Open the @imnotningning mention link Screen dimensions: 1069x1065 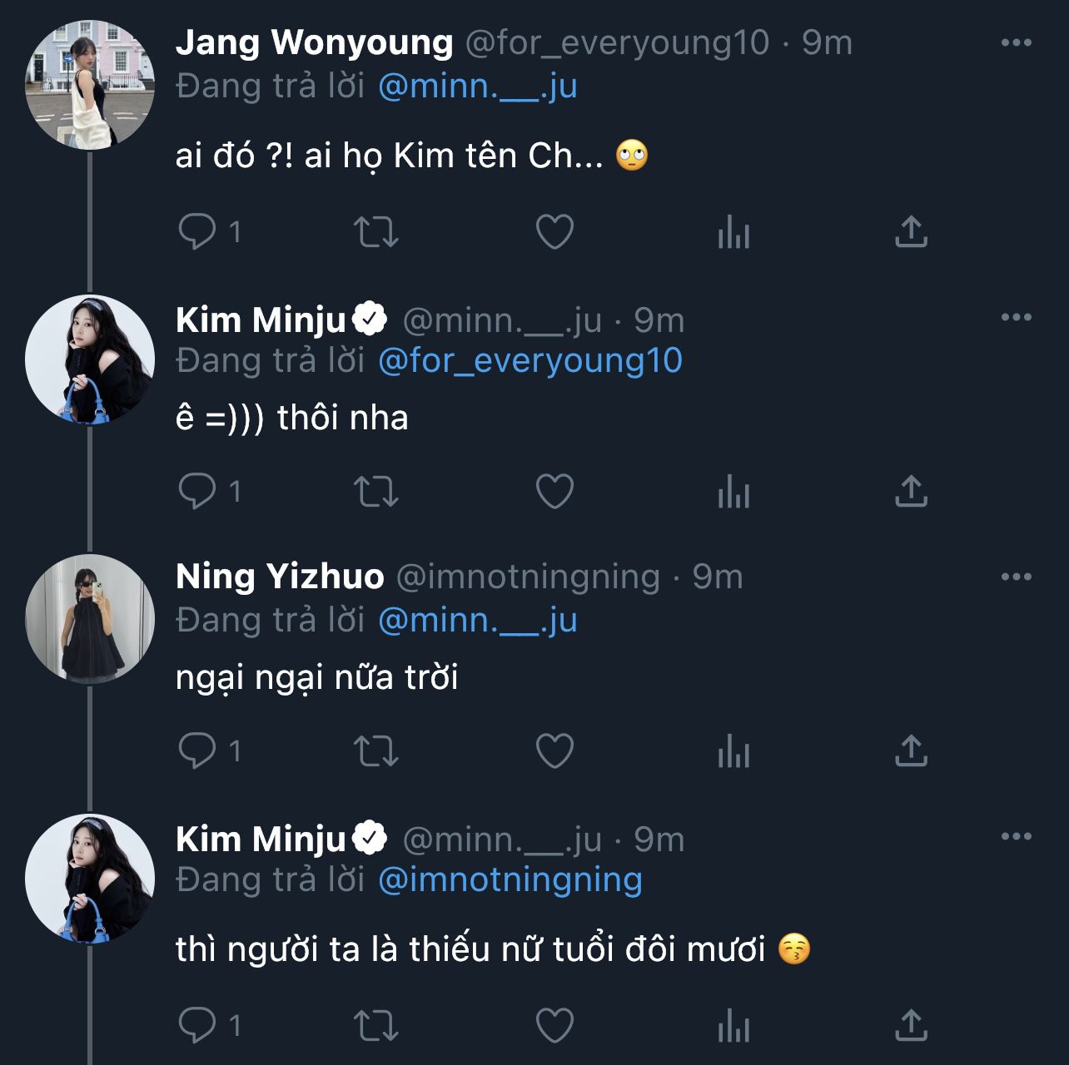click(510, 880)
